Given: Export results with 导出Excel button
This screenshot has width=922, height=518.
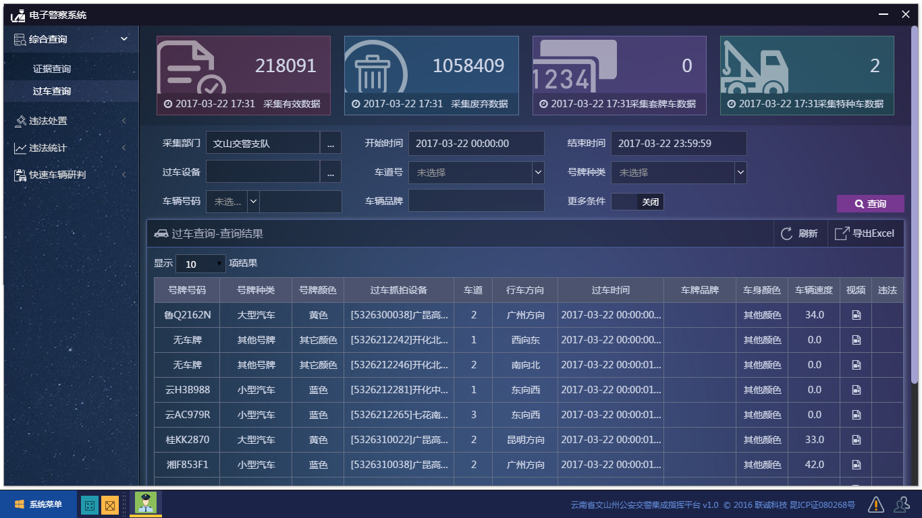Looking at the screenshot, I should pyautogui.click(x=865, y=233).
